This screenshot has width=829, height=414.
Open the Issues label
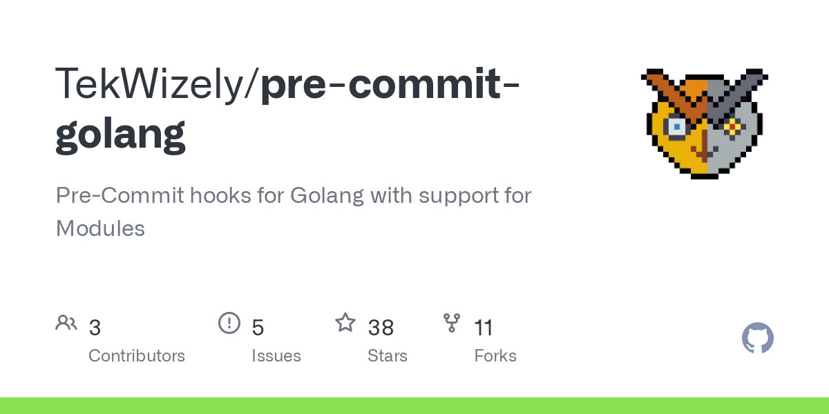pyautogui.click(x=276, y=356)
